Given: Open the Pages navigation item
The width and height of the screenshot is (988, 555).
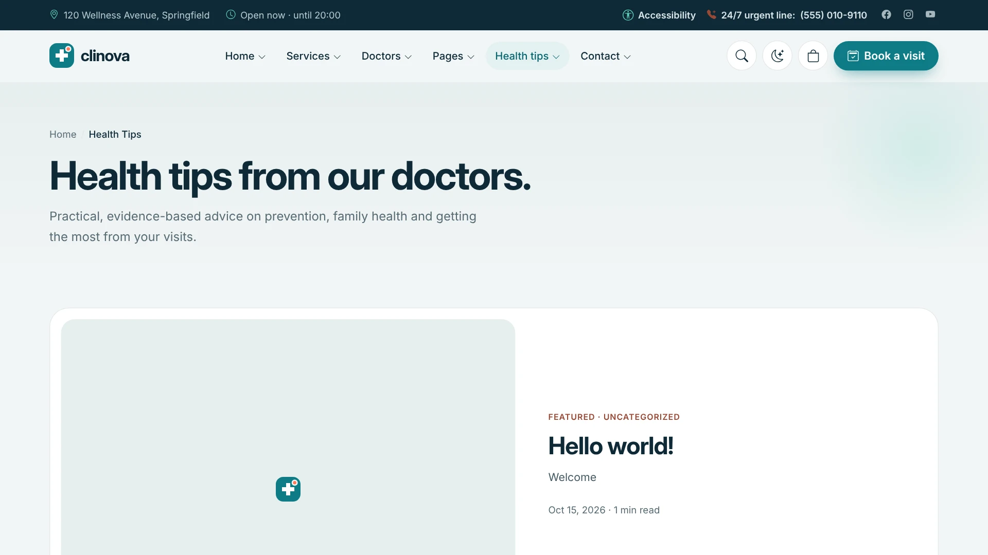Looking at the screenshot, I should [x=453, y=55].
